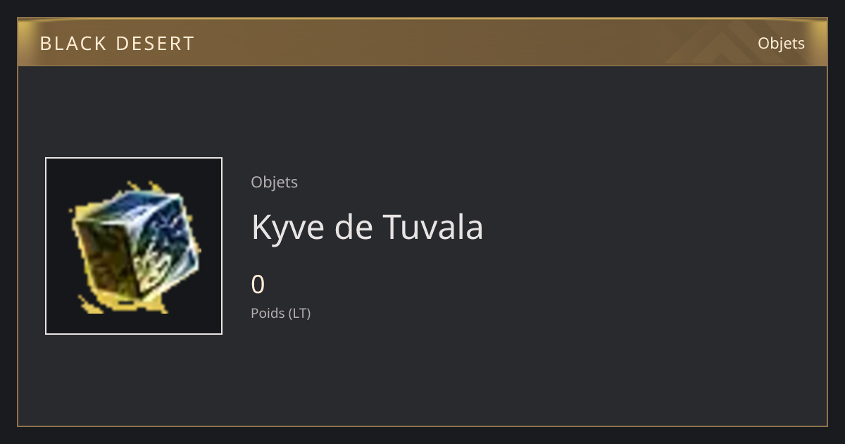The image size is (845, 444).
Task: Click the Kyve de Tuvala cube icon
Action: (x=134, y=246)
